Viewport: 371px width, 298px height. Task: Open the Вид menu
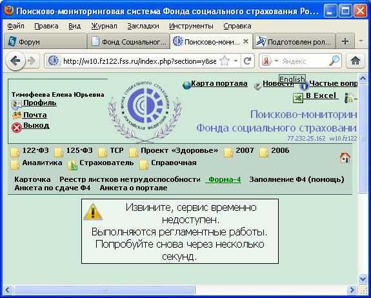pos(75,26)
